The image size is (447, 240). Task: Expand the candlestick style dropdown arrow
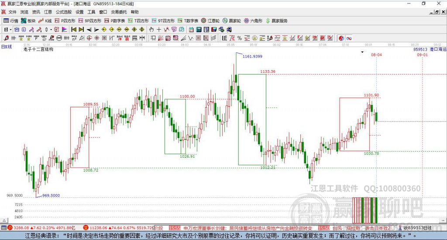[x=51, y=30]
